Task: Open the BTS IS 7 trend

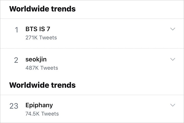Action: pyautogui.click(x=38, y=29)
